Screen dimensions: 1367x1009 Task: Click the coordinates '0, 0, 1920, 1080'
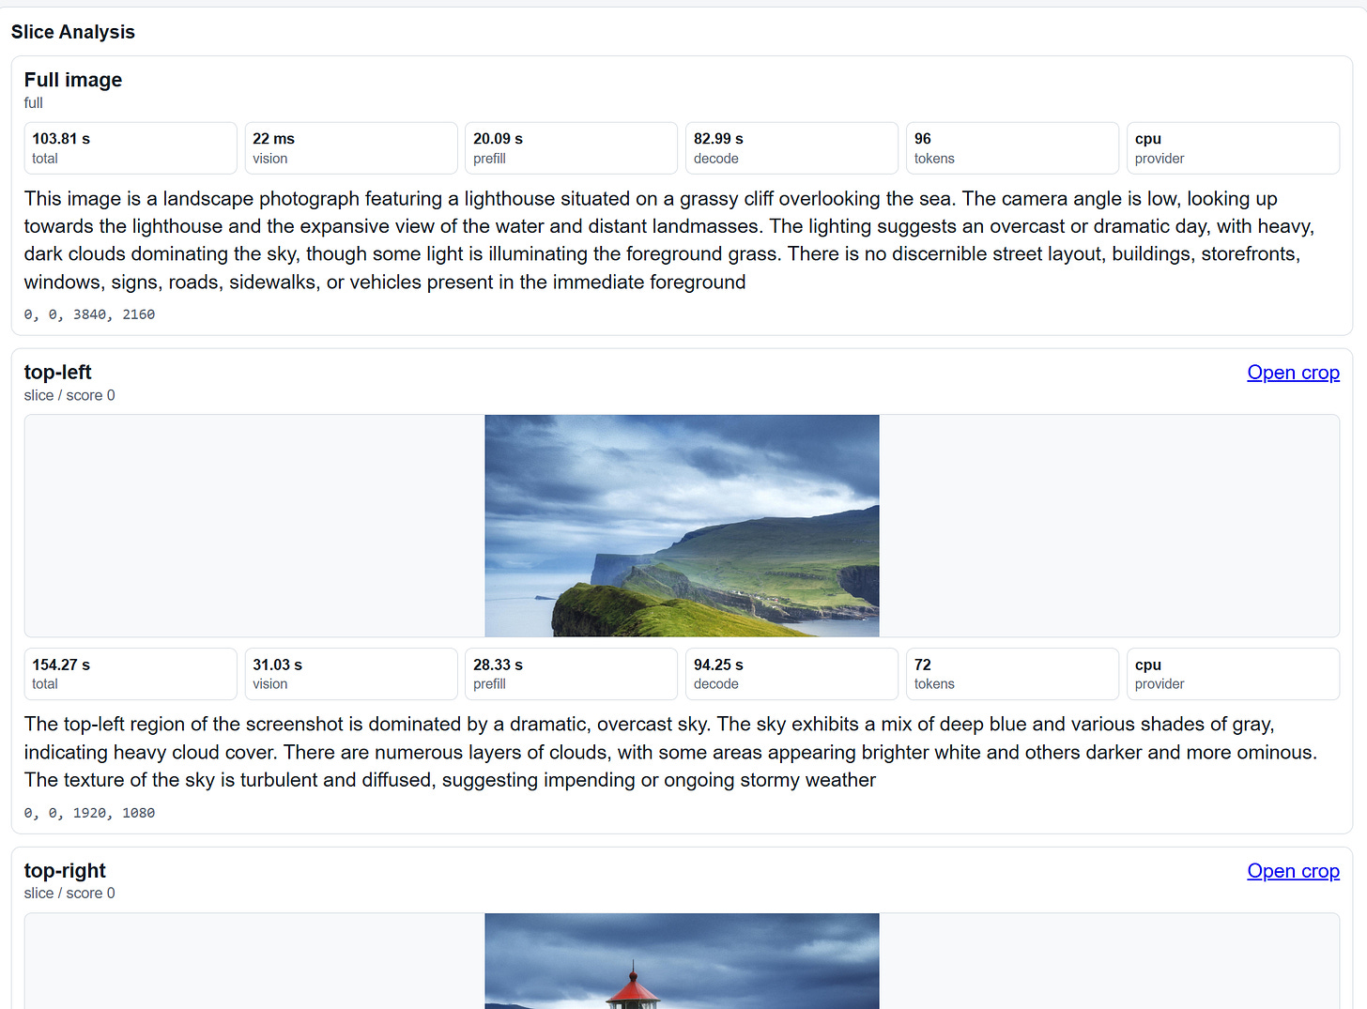point(90,813)
